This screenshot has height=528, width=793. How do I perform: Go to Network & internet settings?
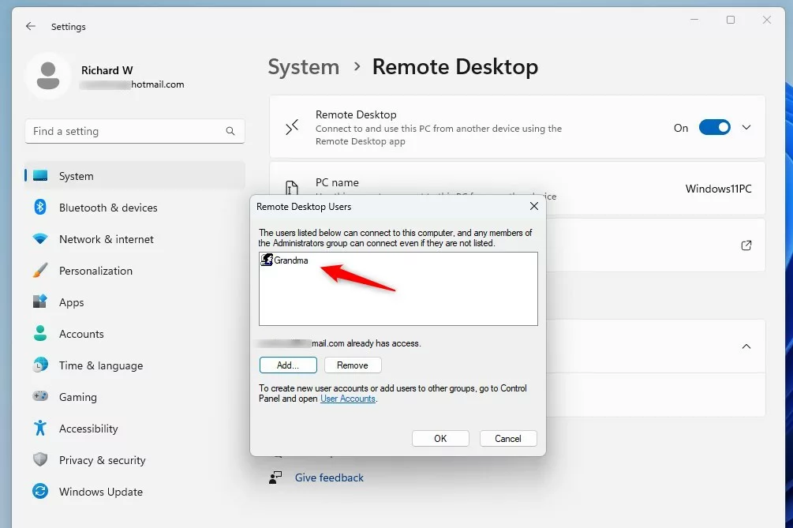click(134, 238)
